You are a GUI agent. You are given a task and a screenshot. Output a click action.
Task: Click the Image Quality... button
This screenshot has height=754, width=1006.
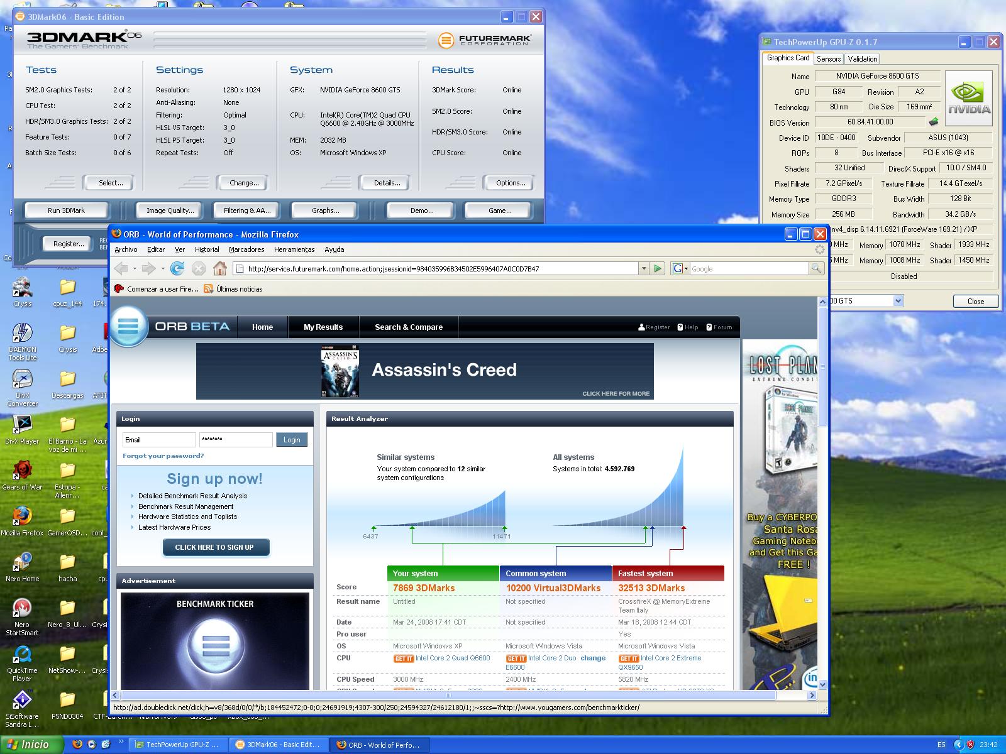point(170,210)
